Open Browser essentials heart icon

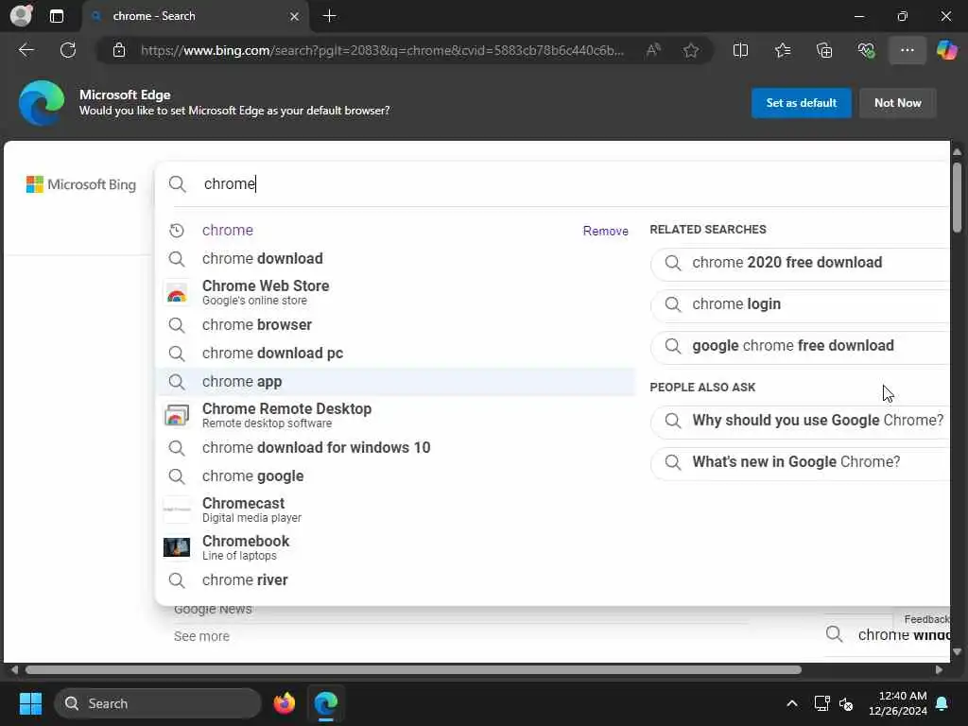pos(866,50)
